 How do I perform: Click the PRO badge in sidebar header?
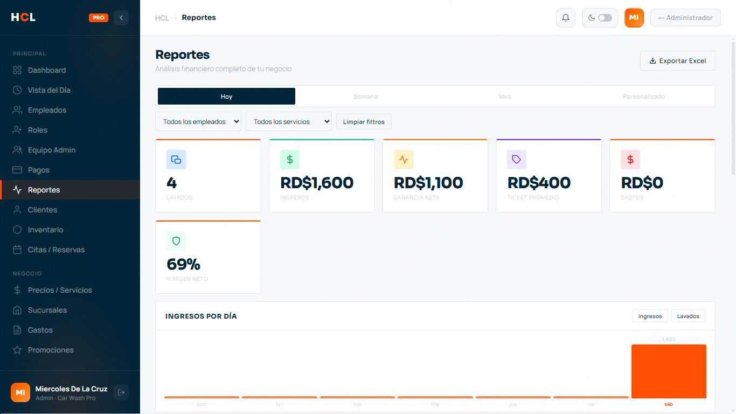99,18
